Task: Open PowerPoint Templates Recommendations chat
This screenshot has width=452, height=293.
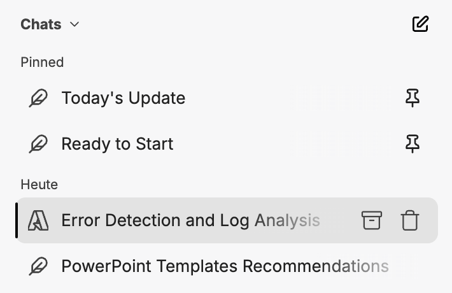Action: pos(225,266)
